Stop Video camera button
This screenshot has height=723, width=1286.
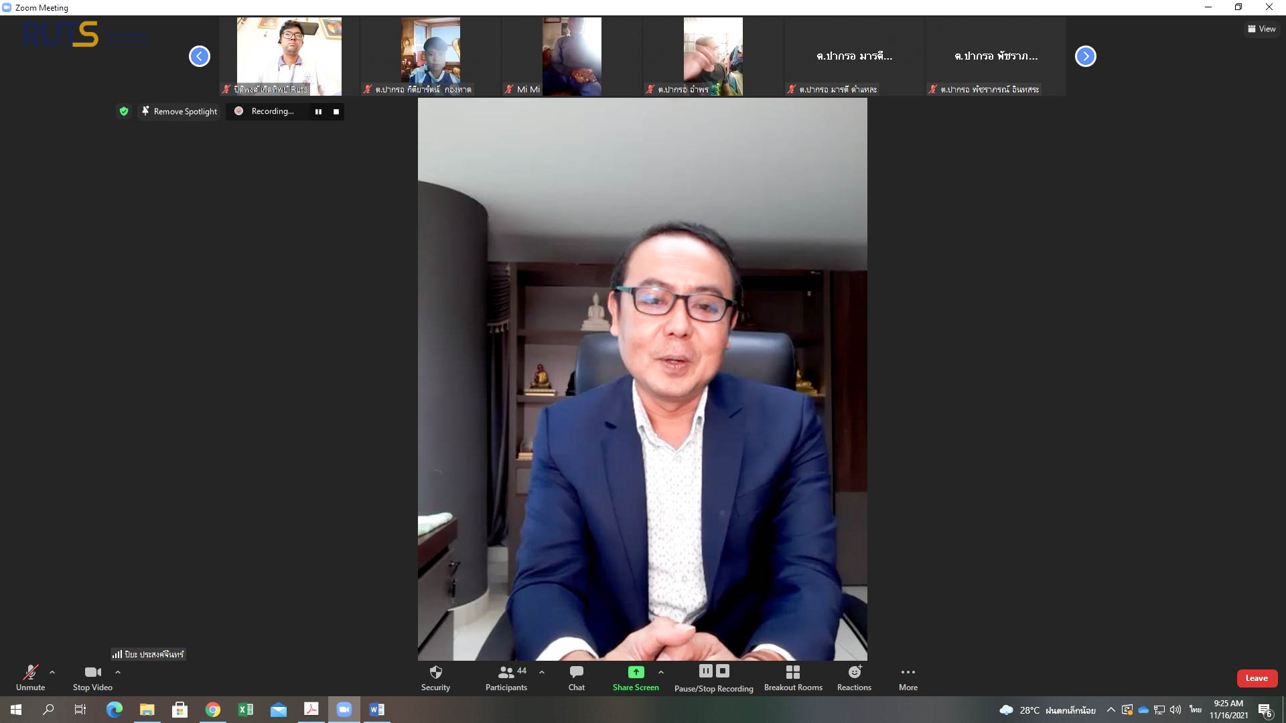coord(92,677)
